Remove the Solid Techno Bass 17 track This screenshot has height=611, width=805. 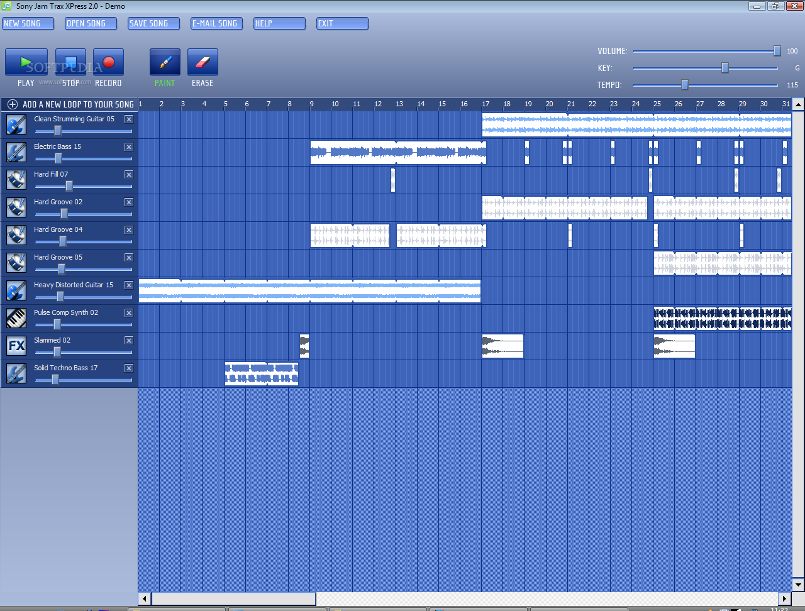129,368
